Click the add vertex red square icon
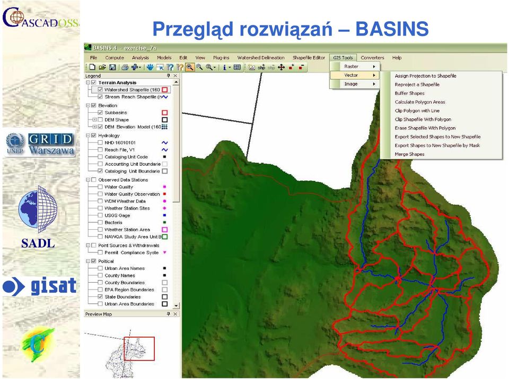The width and height of the screenshot is (509, 379). click(x=292, y=67)
